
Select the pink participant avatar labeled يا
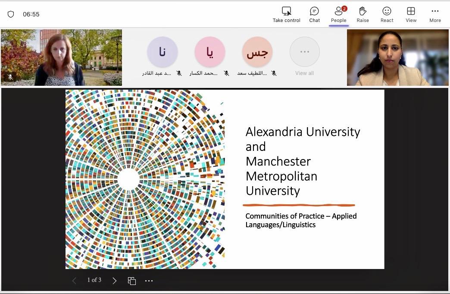coord(209,52)
